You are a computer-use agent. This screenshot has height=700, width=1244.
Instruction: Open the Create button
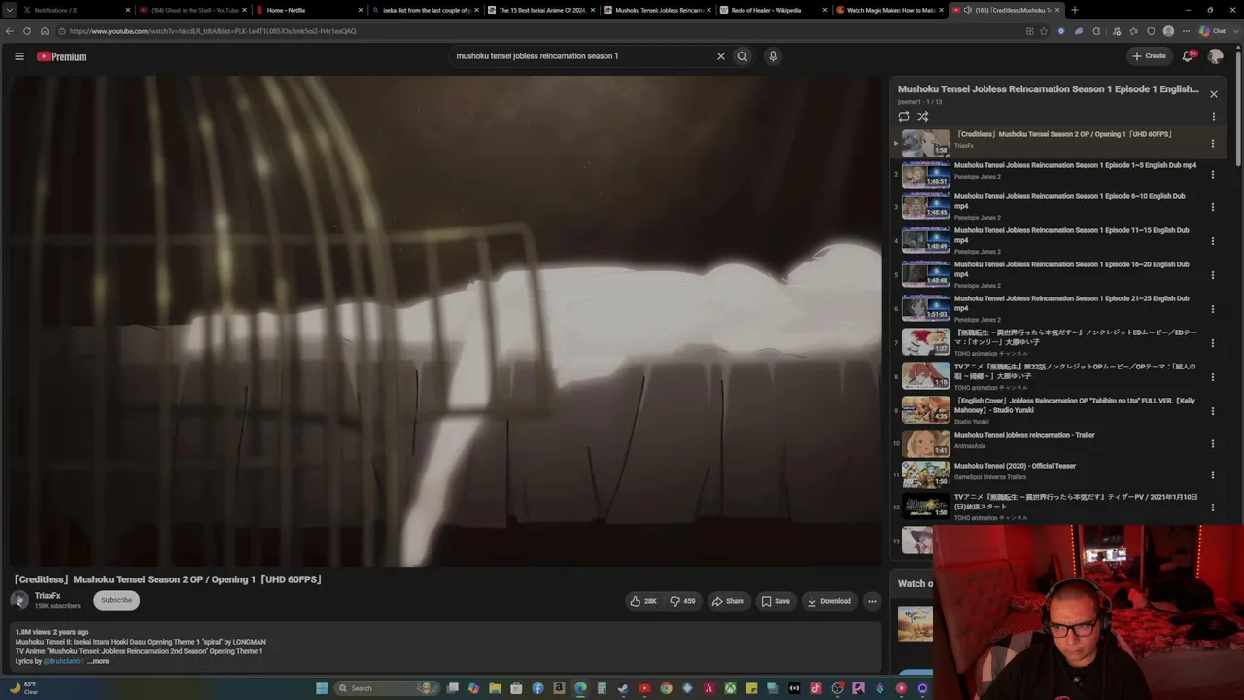coord(1149,56)
